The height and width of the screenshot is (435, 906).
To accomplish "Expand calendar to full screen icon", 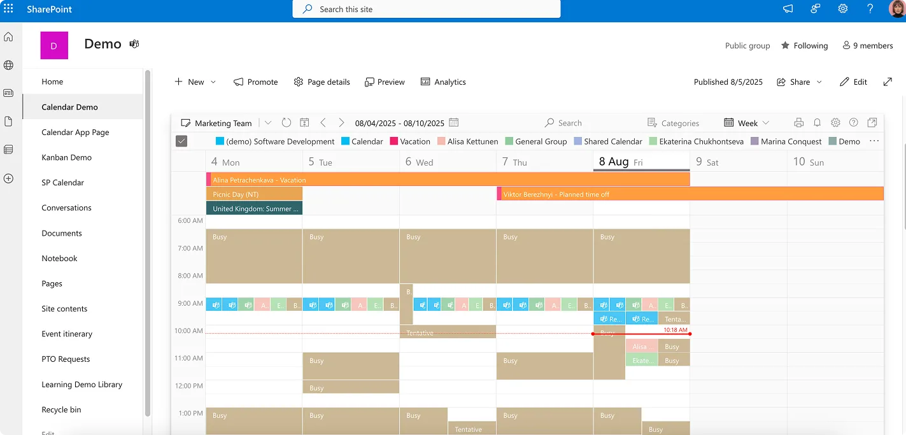I will (872, 122).
